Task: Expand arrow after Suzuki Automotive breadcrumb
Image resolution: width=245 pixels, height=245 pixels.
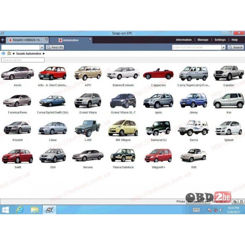Action: pyautogui.click(x=44, y=54)
